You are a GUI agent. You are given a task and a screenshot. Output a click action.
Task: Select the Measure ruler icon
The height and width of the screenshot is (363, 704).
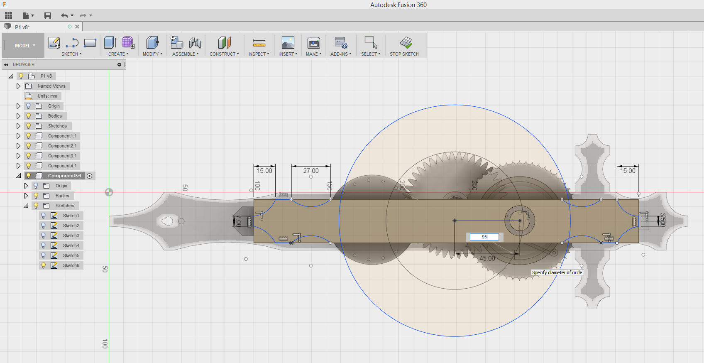coord(259,43)
